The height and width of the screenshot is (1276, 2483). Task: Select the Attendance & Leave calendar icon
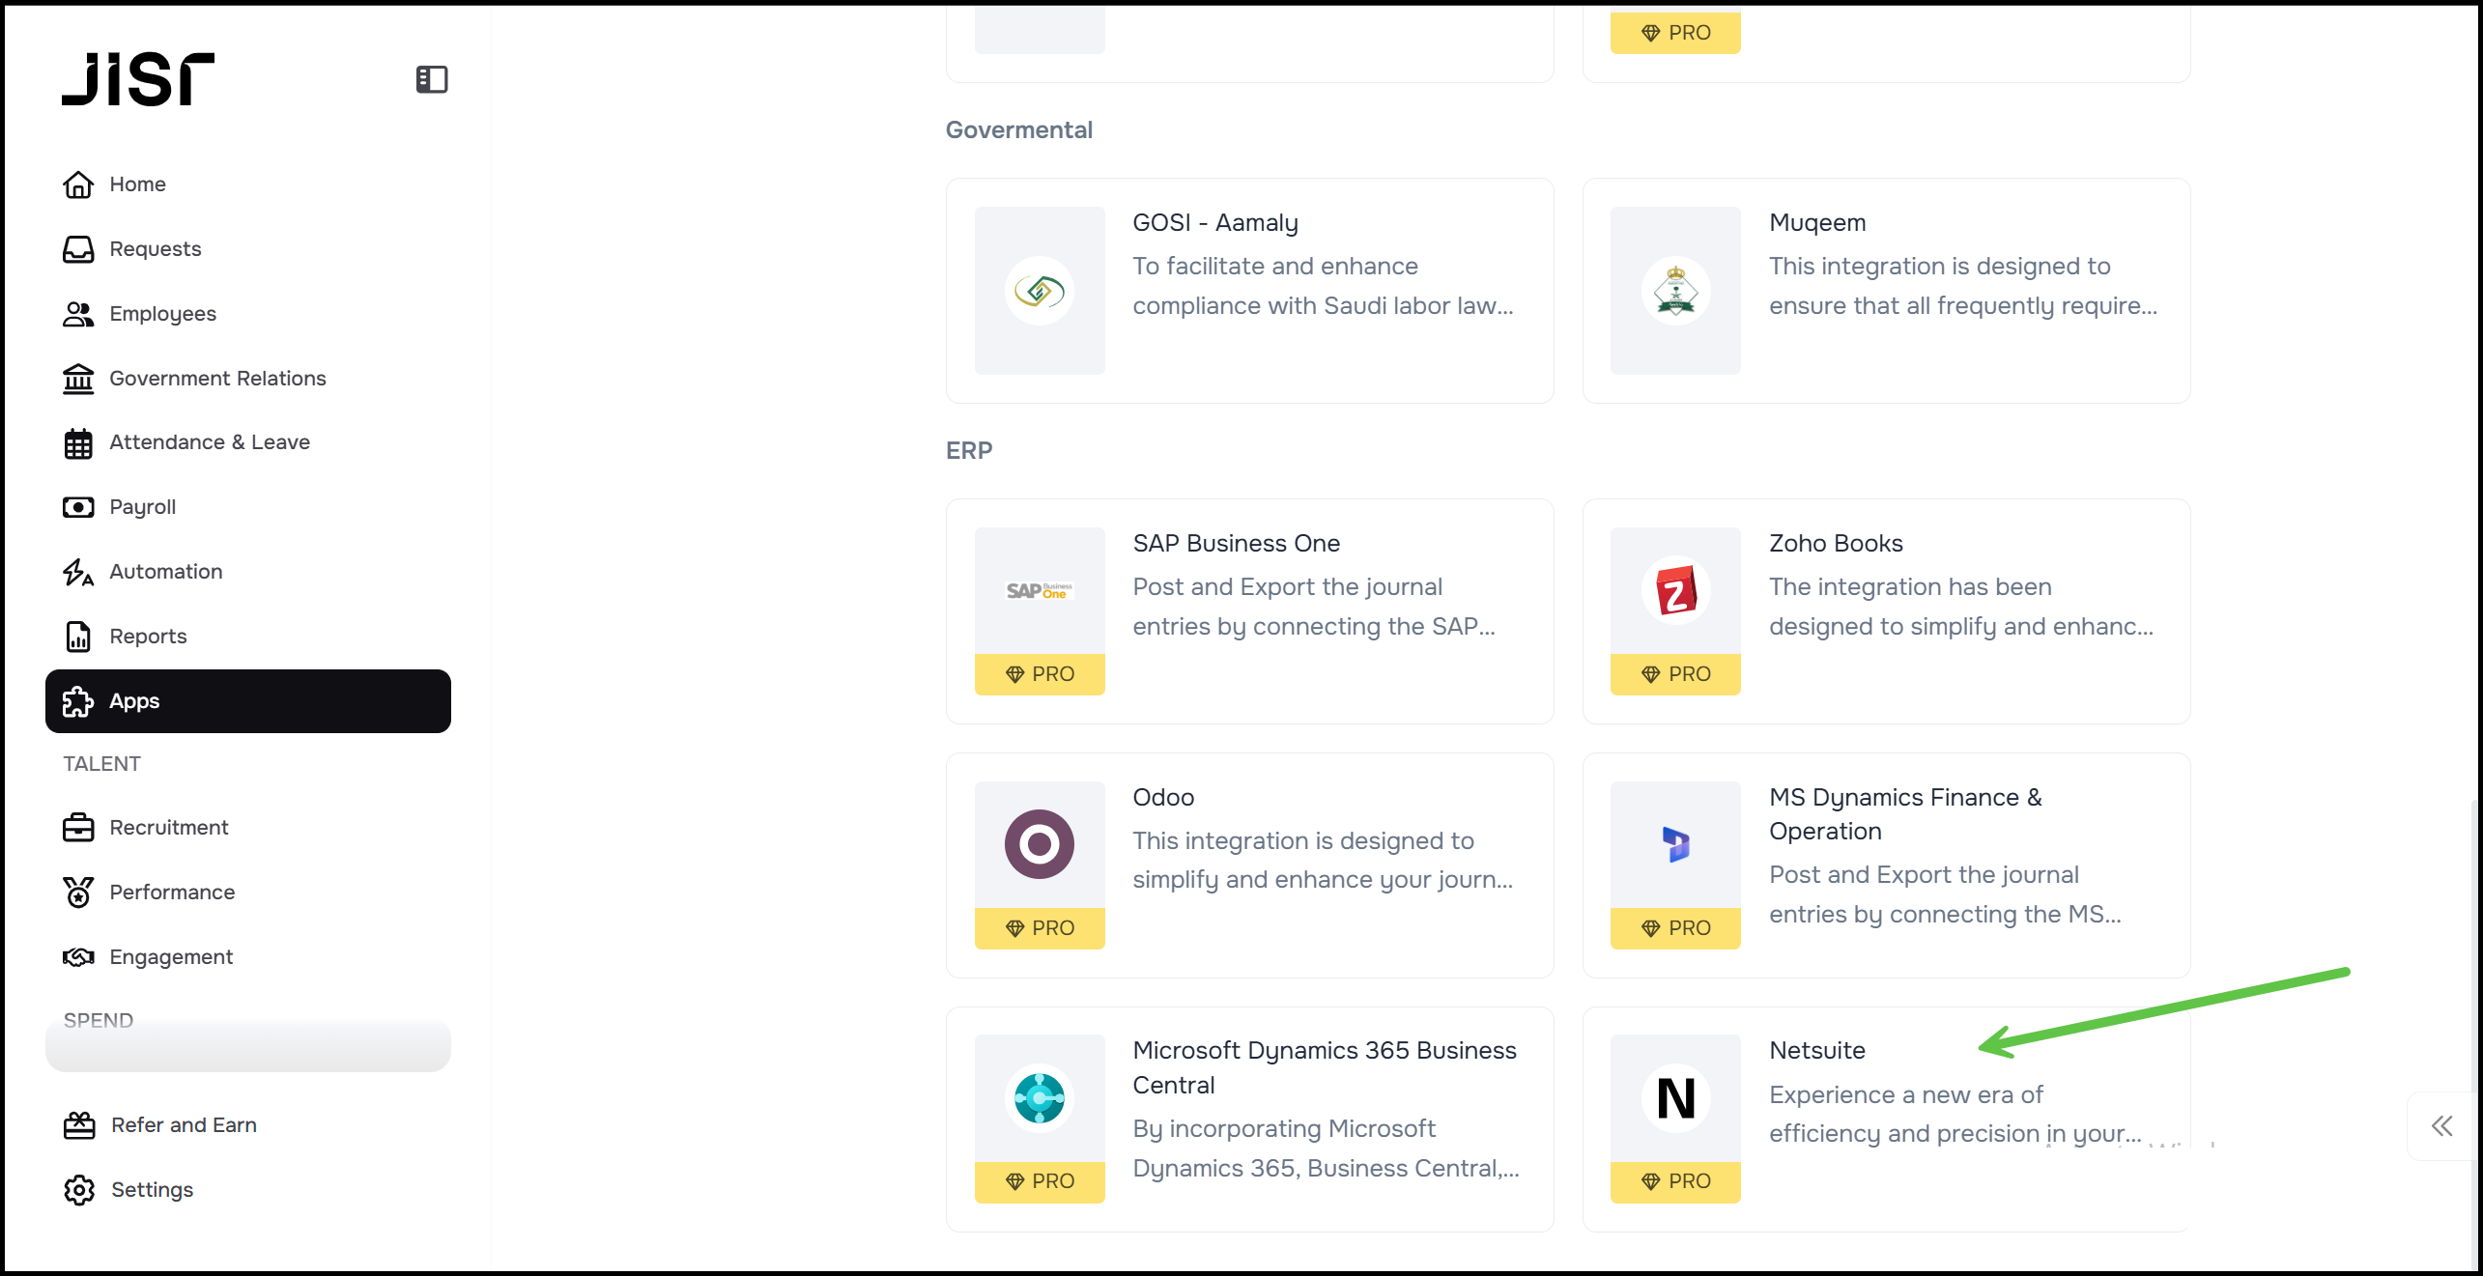coord(78,443)
